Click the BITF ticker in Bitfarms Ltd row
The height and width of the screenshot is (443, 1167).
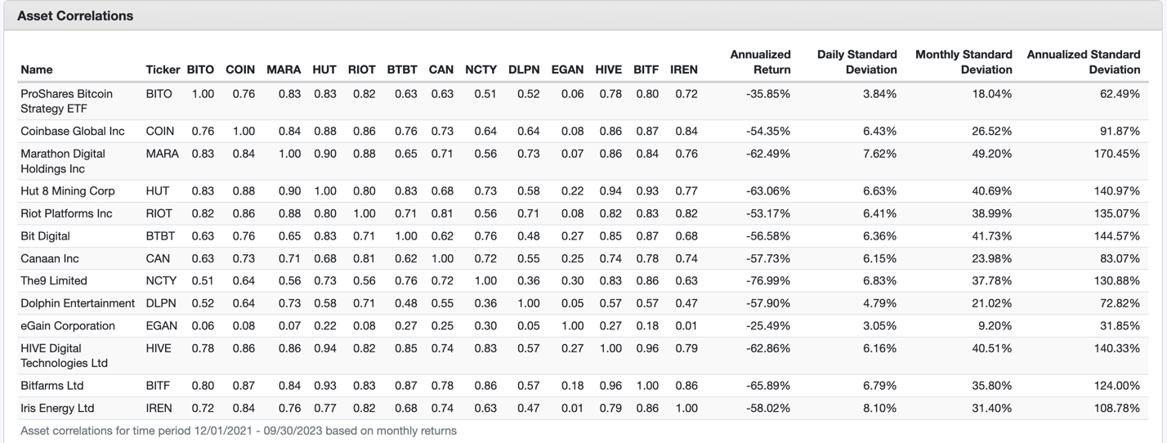pyautogui.click(x=160, y=385)
